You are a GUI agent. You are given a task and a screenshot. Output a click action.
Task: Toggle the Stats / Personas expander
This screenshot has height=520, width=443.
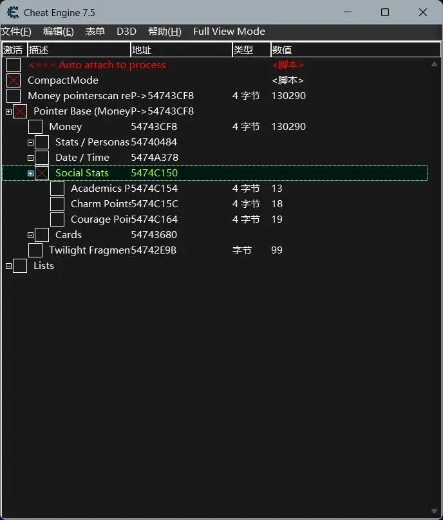30,143
